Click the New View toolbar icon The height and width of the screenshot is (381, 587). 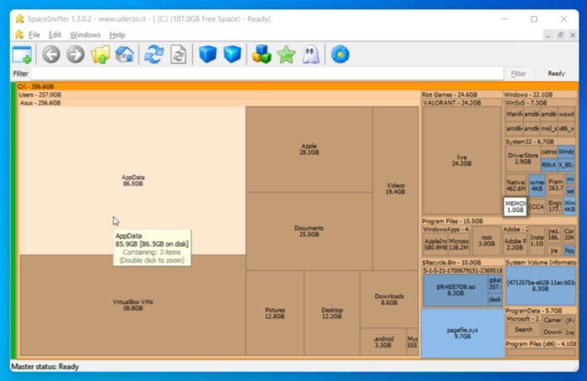[22, 54]
